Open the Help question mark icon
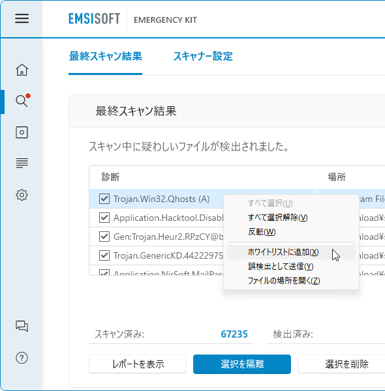385x391 pixels. tap(22, 358)
